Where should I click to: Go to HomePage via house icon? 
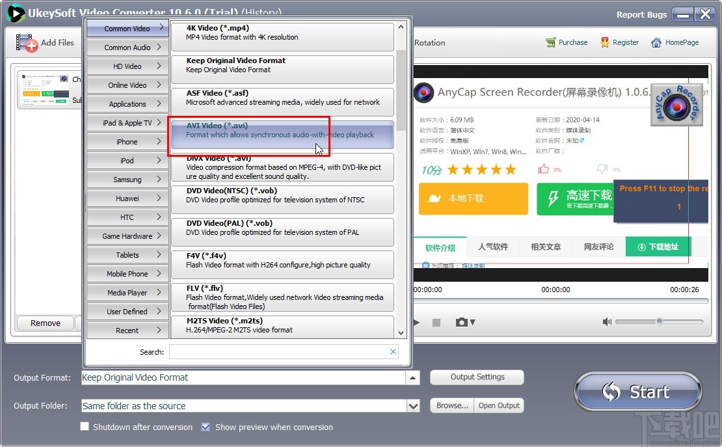coord(656,42)
